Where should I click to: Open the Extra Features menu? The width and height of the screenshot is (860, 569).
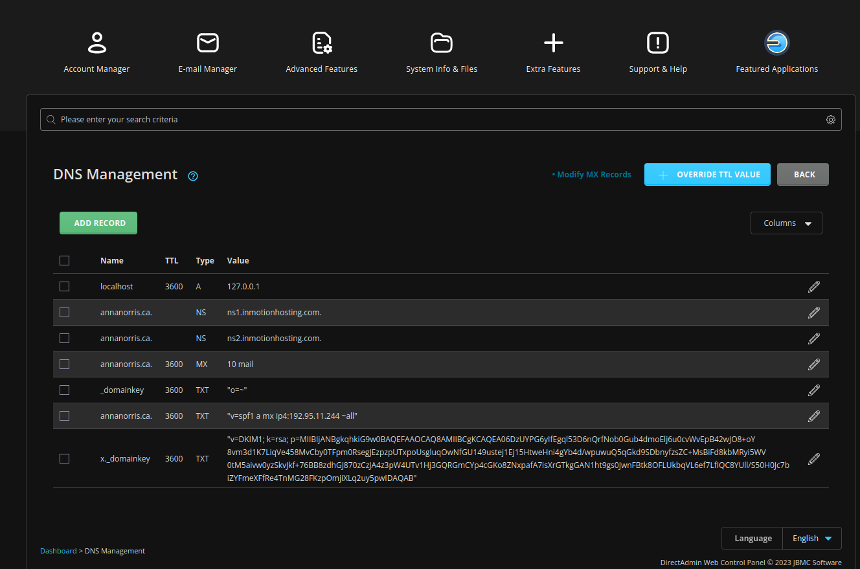[553, 52]
